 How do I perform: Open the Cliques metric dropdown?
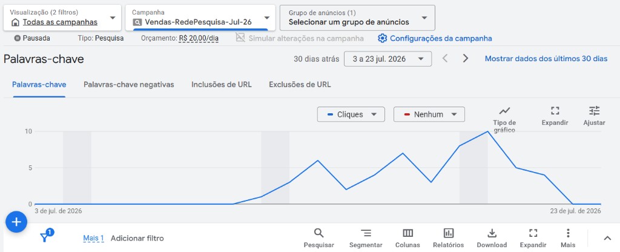coord(351,114)
